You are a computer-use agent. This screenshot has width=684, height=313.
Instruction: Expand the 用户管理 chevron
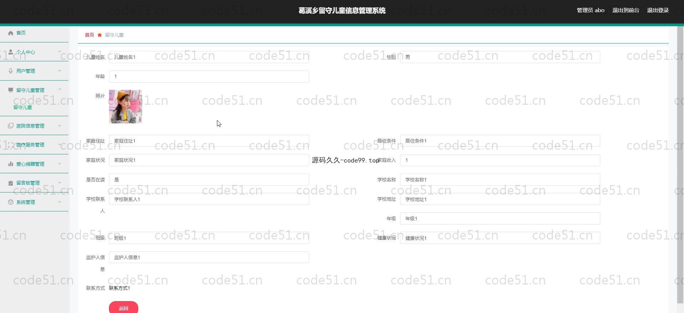coord(59,71)
